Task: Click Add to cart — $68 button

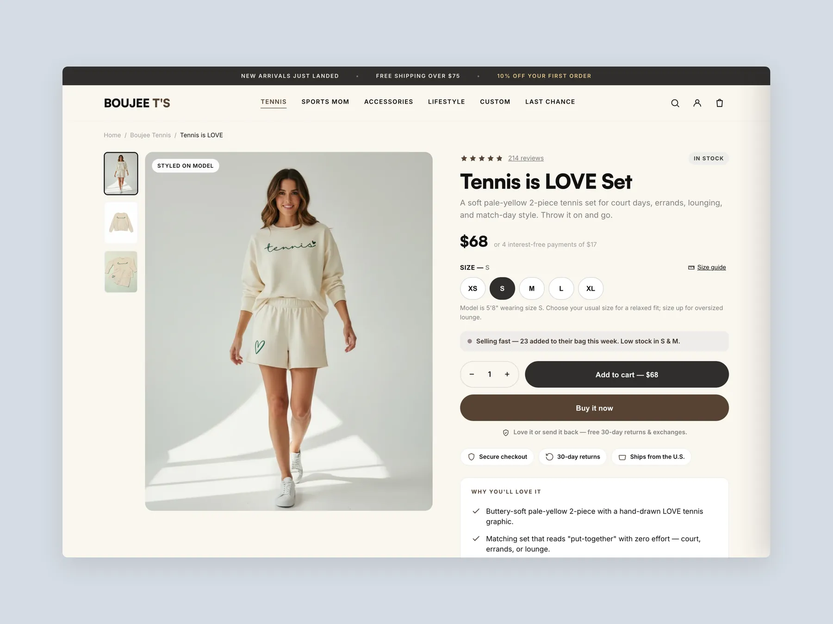Action: (x=627, y=374)
